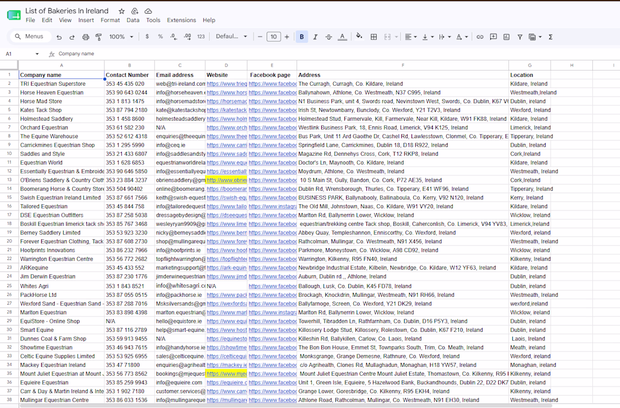Viewport: 620px width, 408px height.
Task: Open the name box dropdown arrow
Action: point(37,54)
